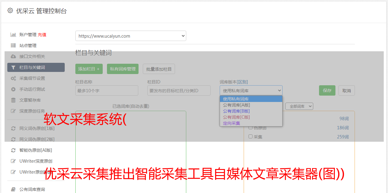
Task: Choose 定向采集 option
Action: click(x=251, y=123)
